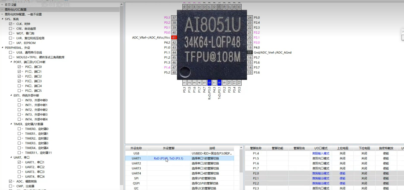This screenshot has width=404, height=190.
Task: Collapse the PERIPHERAL tree node
Action: click(3, 48)
